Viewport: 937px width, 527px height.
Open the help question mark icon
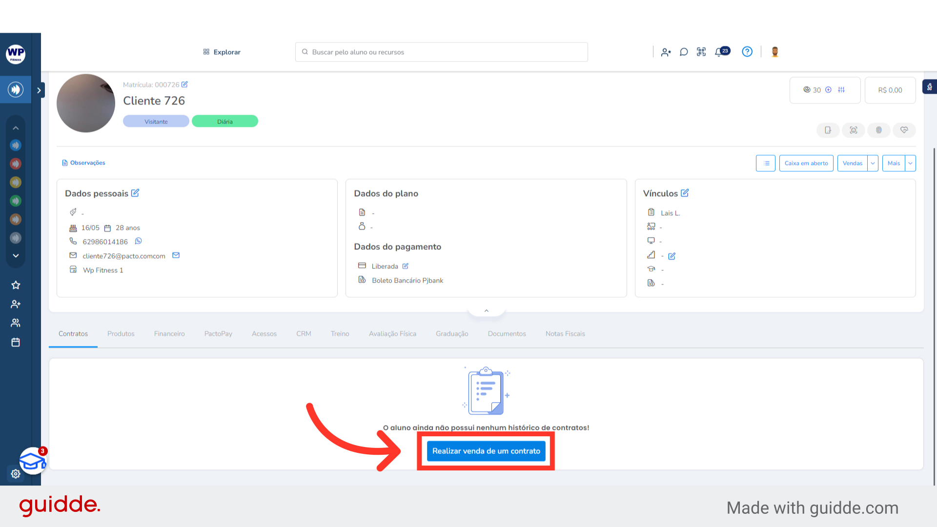[x=747, y=52]
